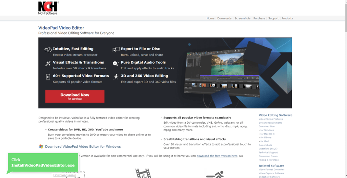
Task: Open Video Editing Features sidebar link
Action: [271, 119]
